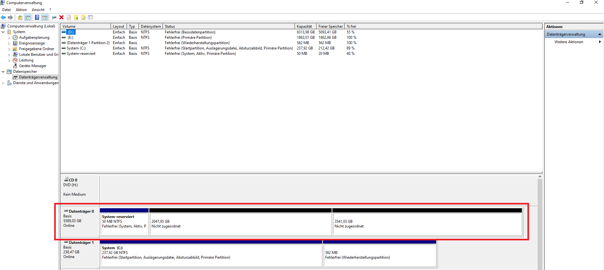Expand Leistung tree node
Image resolution: width=604 pixels, height=270 pixels.
pos(9,60)
